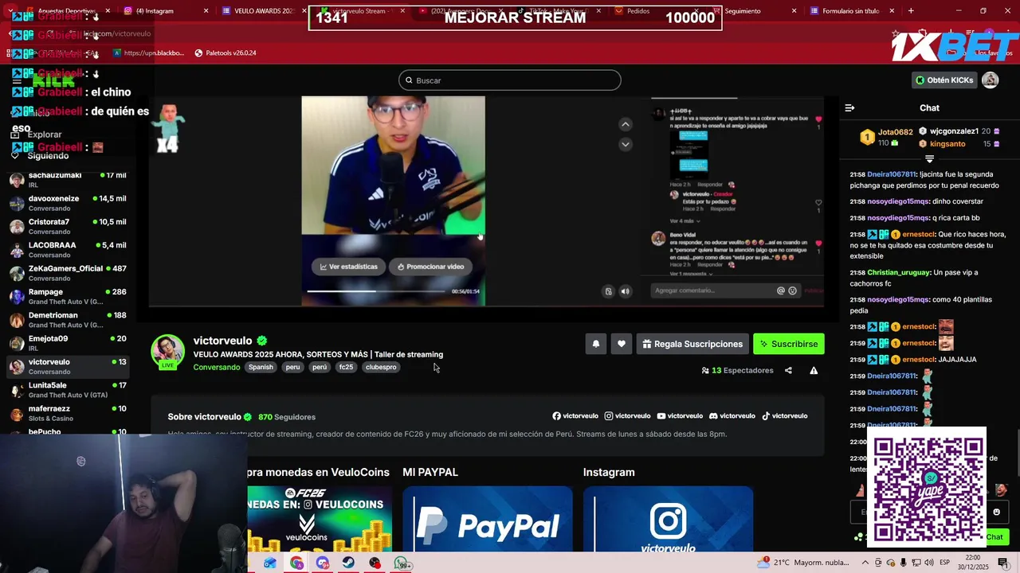Mute the embedded video sound

point(626,291)
